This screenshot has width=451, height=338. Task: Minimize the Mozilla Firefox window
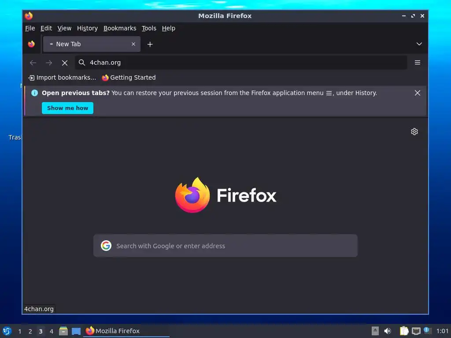point(404,16)
